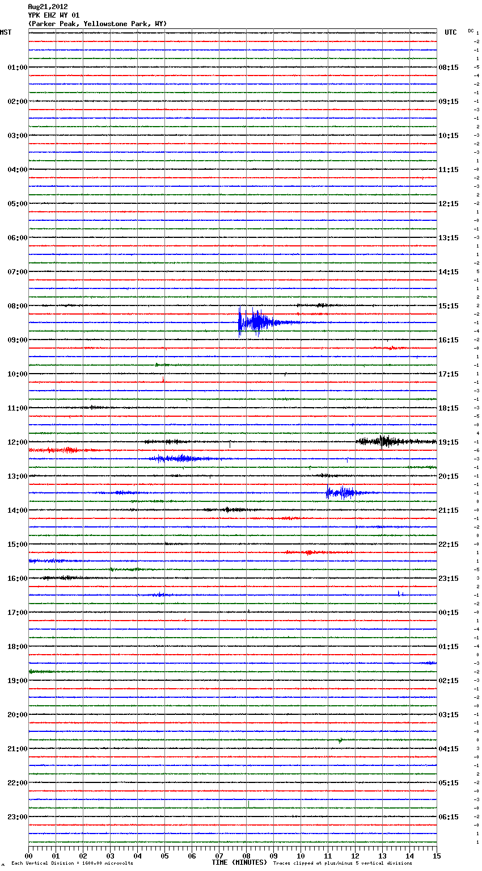Screen dimensions: 482x871
Task: Select the 13:00 MST time label
Action: point(17,476)
